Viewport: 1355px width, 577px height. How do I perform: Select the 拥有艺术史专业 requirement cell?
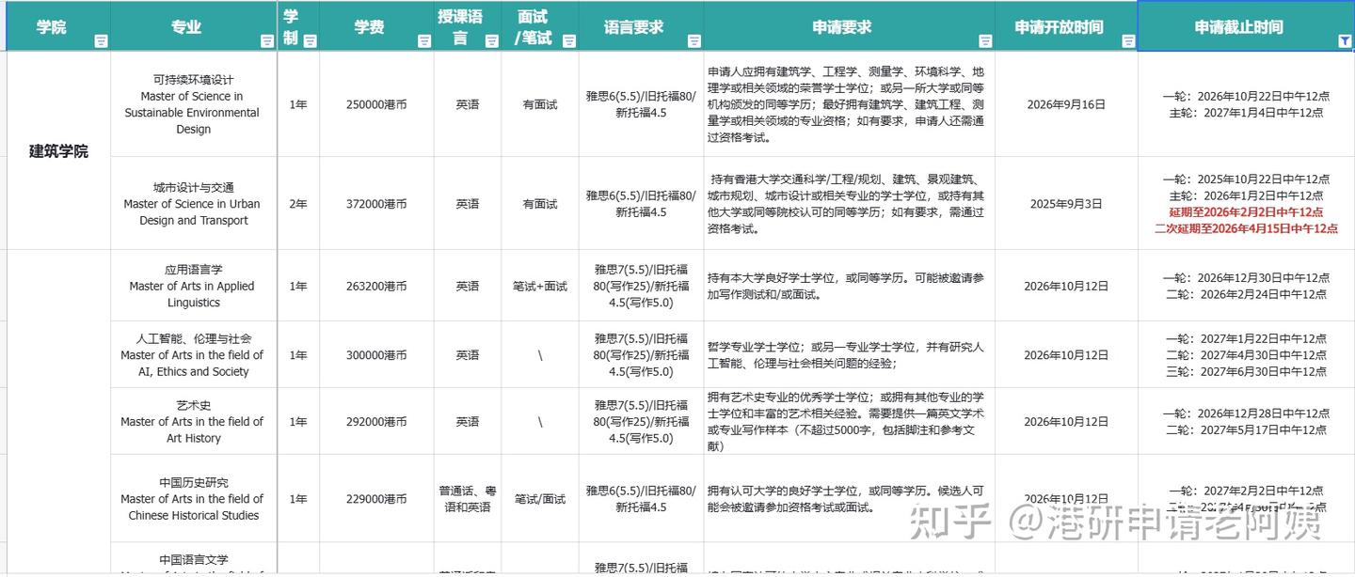pos(849,421)
